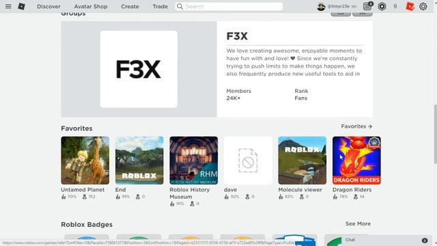Screen dimensions: 437x246
Task: Click the Roblox logo home icon
Action: click(x=21, y=6)
